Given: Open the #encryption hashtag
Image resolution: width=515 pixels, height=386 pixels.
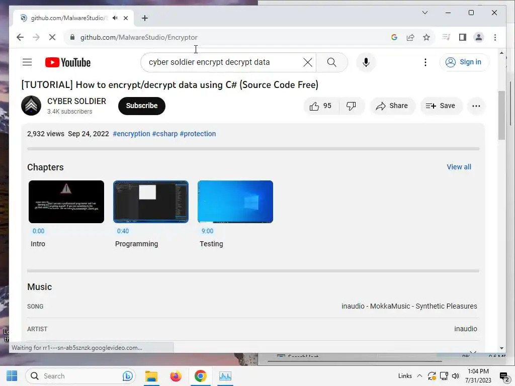Looking at the screenshot, I should (x=131, y=134).
